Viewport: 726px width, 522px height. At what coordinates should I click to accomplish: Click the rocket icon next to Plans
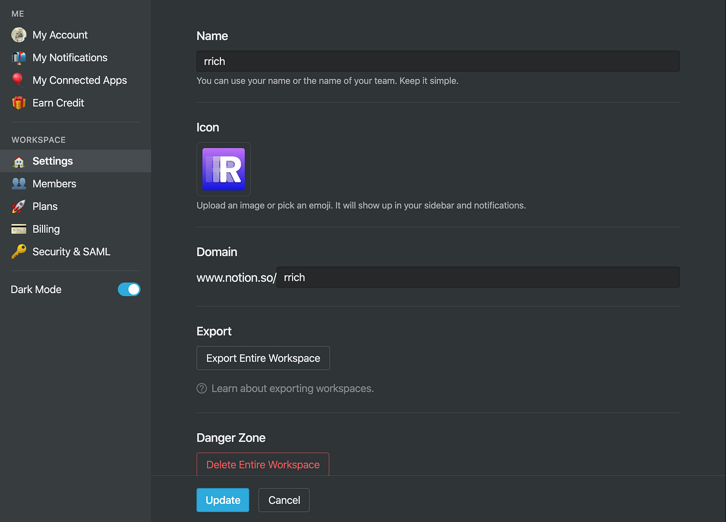point(19,206)
